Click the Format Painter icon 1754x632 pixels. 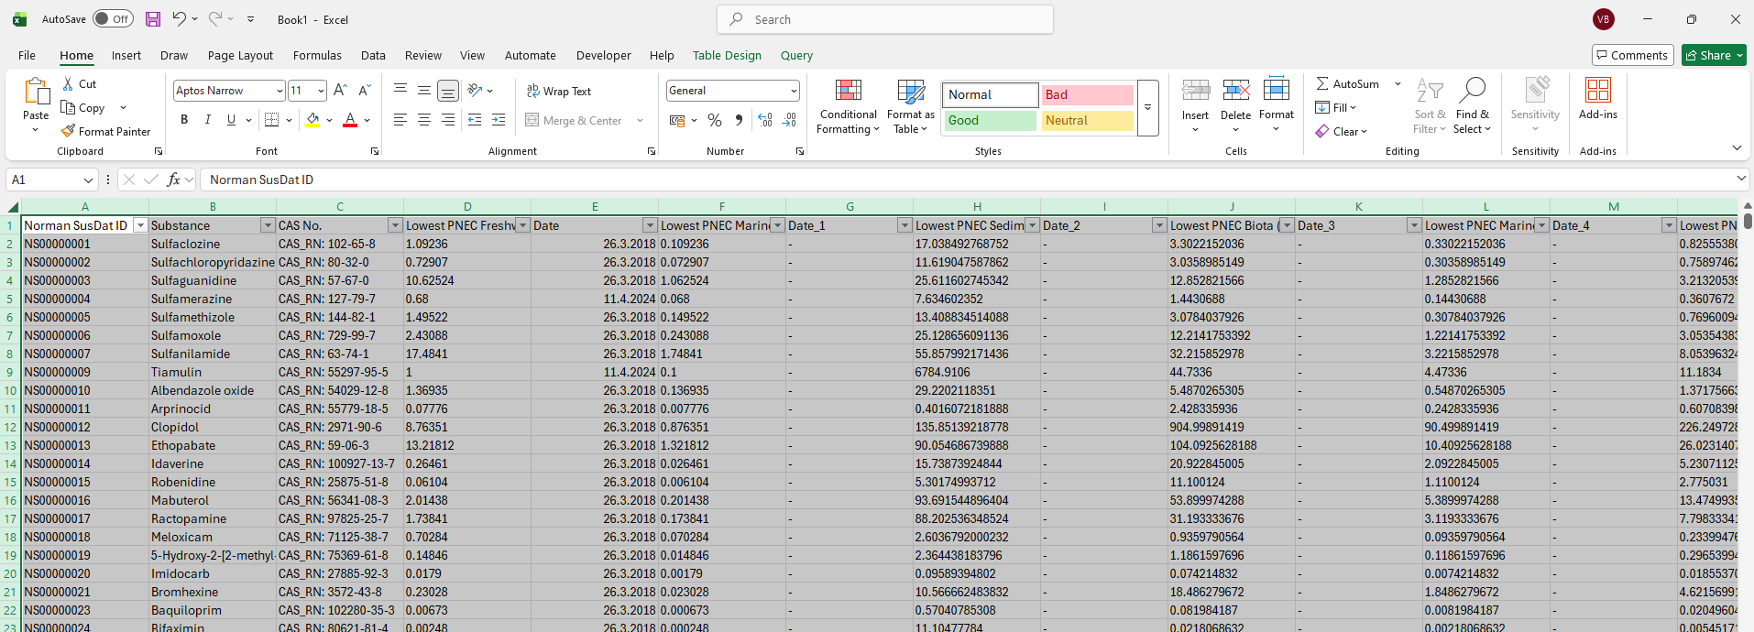pyautogui.click(x=68, y=131)
